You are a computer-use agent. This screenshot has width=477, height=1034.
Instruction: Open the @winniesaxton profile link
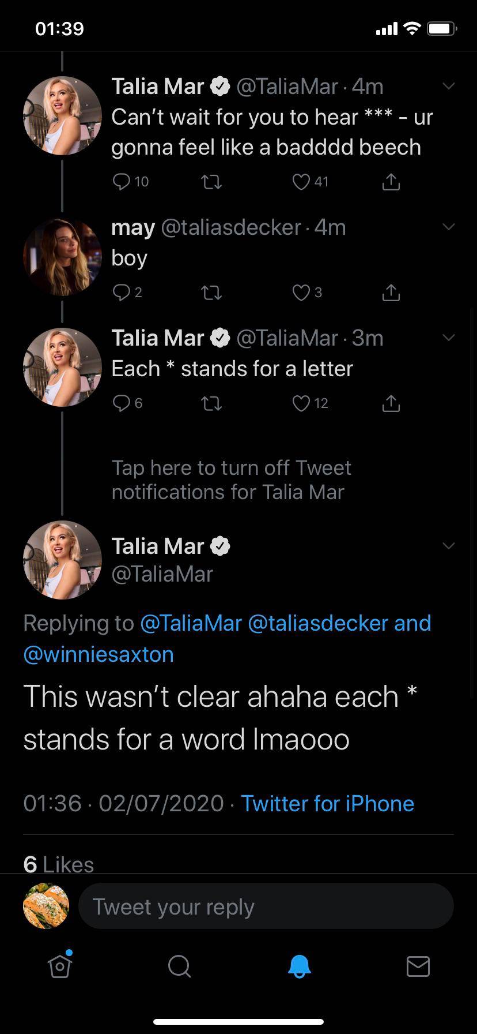click(x=99, y=654)
